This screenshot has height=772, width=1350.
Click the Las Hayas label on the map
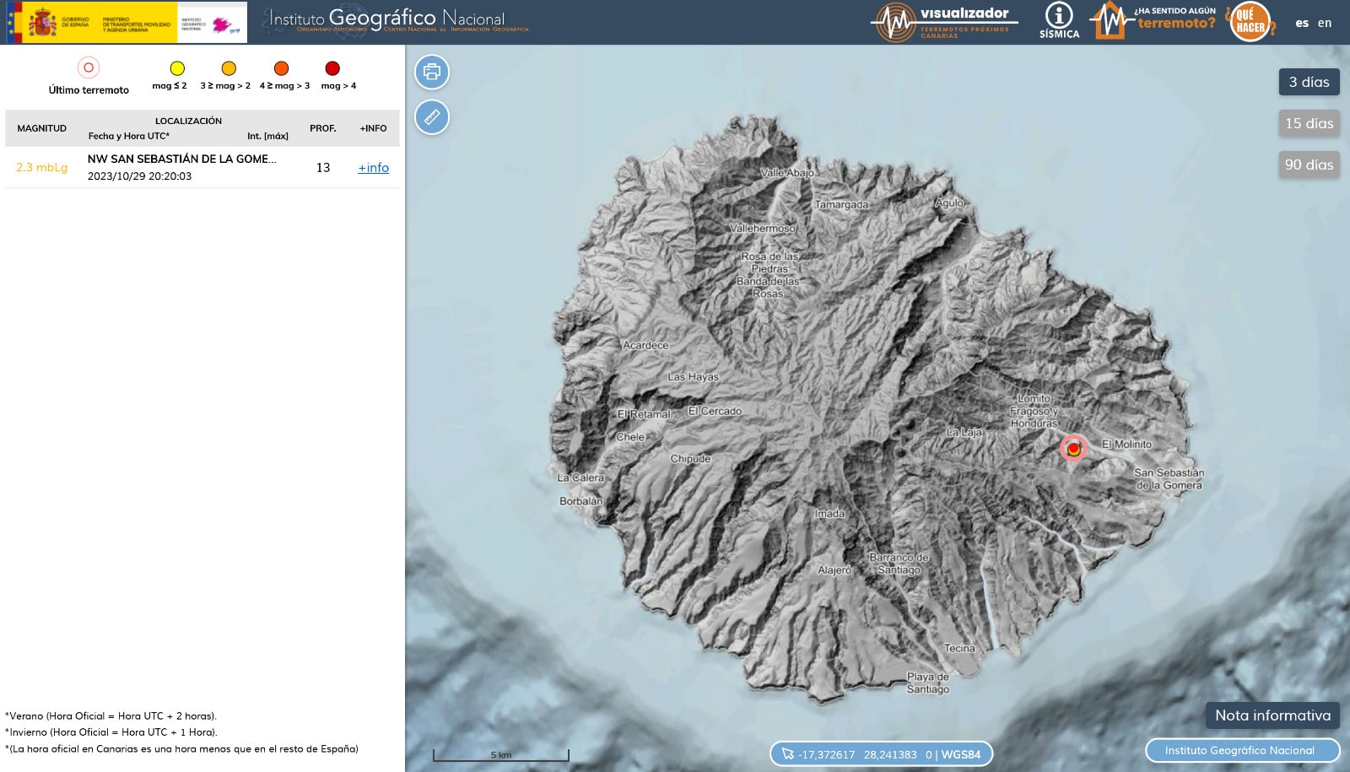click(x=693, y=377)
